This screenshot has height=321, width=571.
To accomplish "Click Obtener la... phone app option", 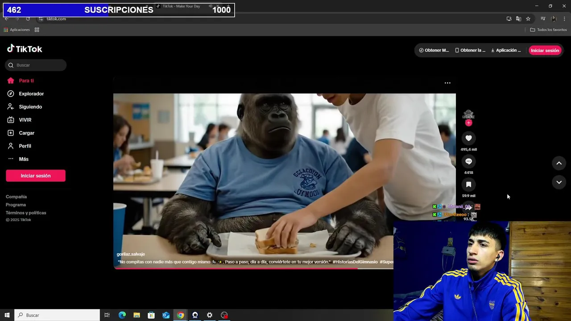I will tap(470, 50).
